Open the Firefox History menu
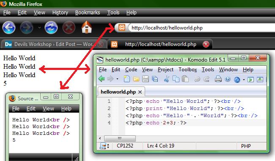275x161 pixels. [60, 13]
